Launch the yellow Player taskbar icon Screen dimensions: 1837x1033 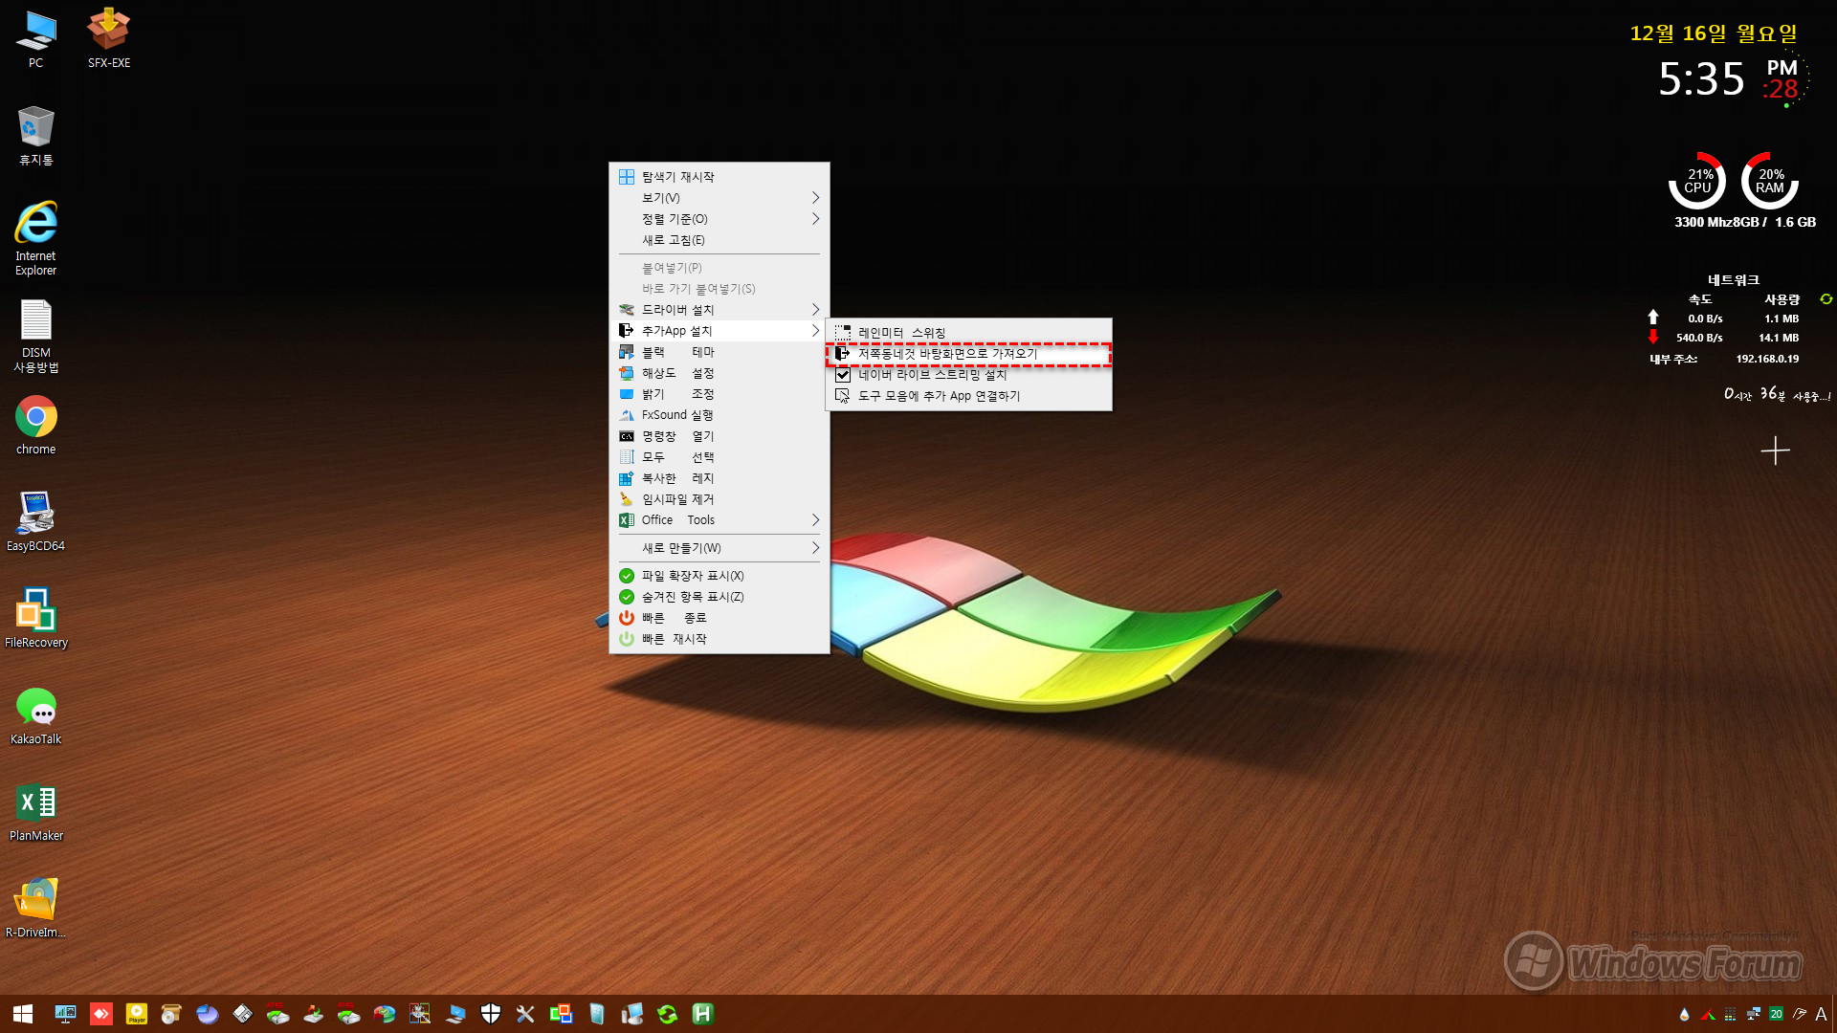click(x=137, y=1014)
